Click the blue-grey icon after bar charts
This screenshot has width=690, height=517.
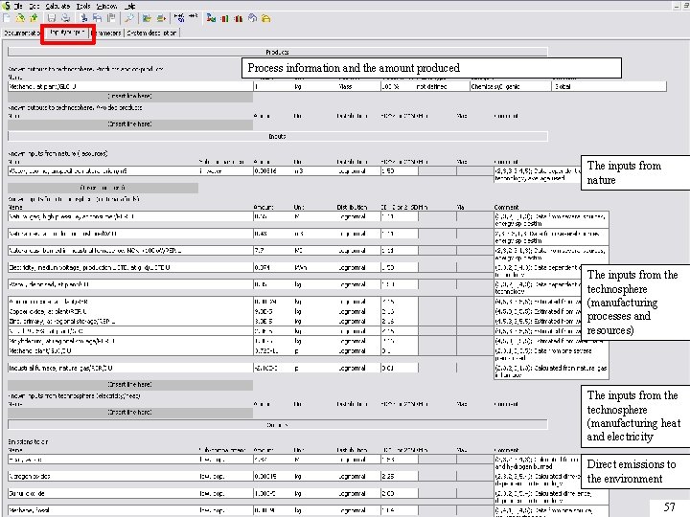point(252,18)
